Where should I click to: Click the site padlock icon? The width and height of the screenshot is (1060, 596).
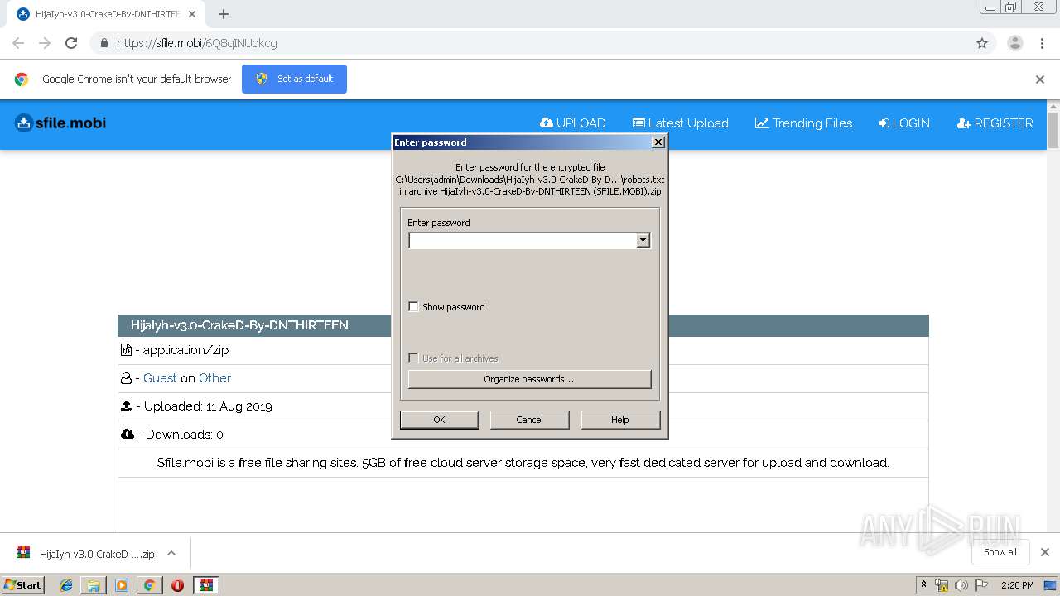(104, 43)
